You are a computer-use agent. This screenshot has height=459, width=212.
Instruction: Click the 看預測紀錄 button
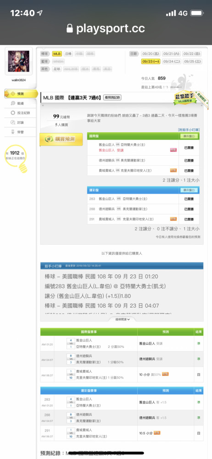(x=112, y=98)
